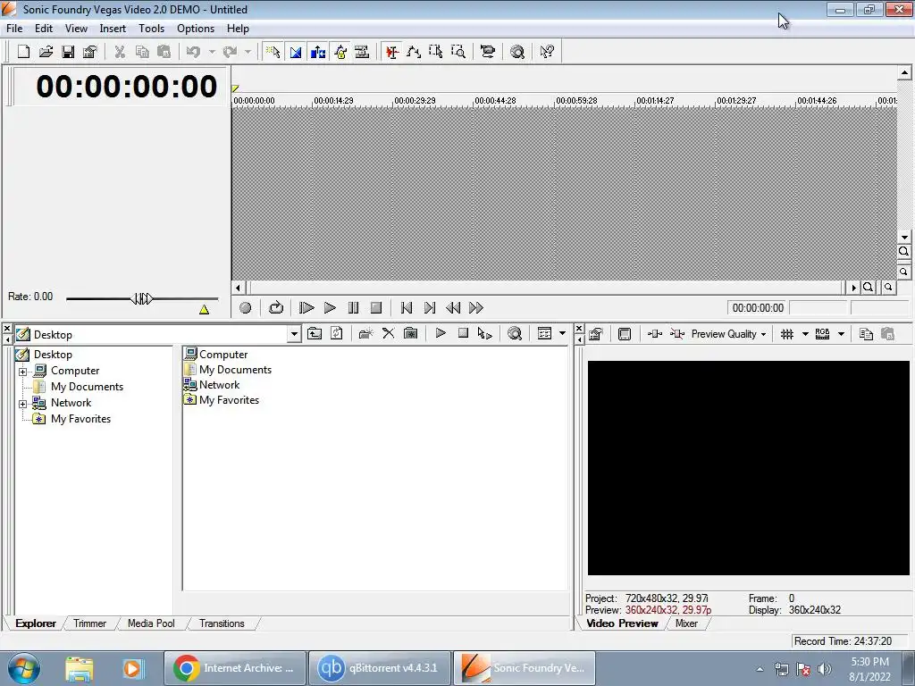Click the Refresh icon in Explorer toolbar
Image resolution: width=915 pixels, height=686 pixels.
(337, 334)
